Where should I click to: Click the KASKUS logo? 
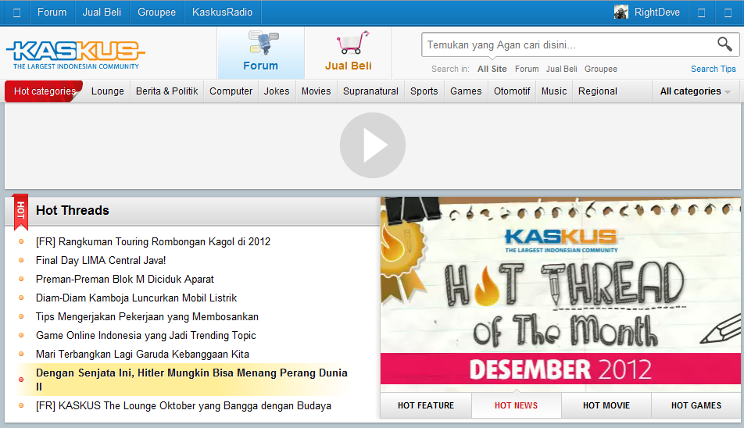click(75, 55)
